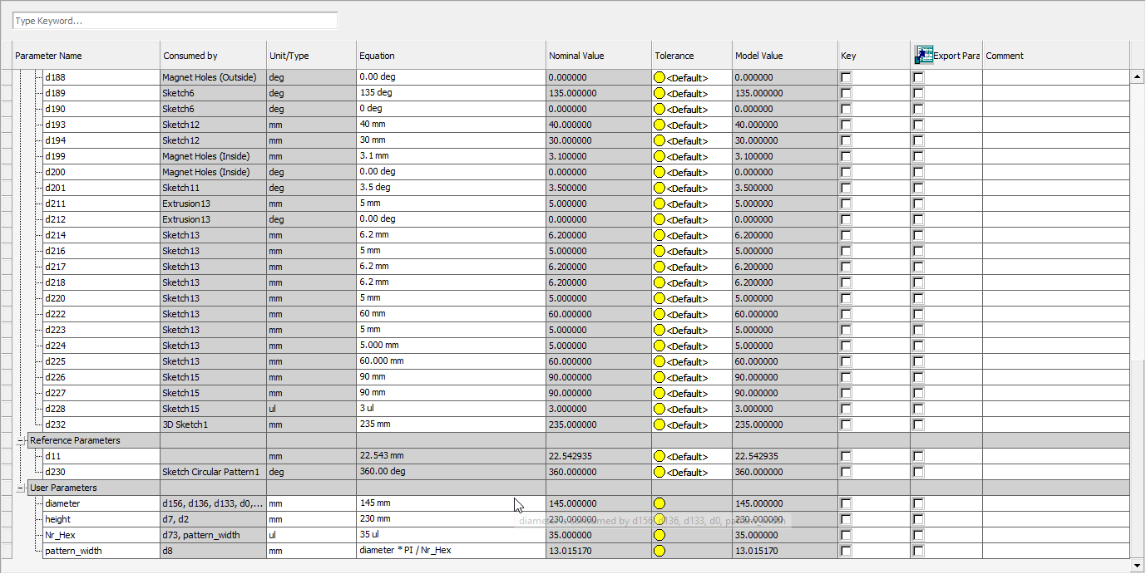Focus the Type Keyword search field

[175, 21]
